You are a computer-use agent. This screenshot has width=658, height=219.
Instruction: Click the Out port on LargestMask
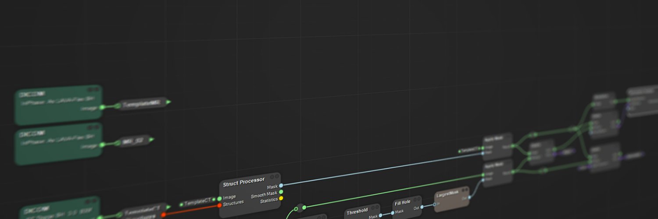click(x=468, y=197)
